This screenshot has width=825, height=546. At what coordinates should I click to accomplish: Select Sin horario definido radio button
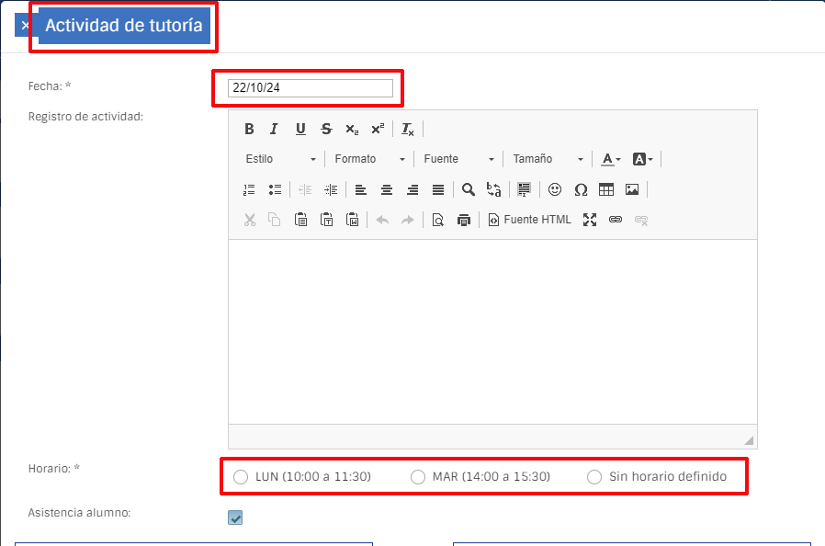click(x=594, y=477)
